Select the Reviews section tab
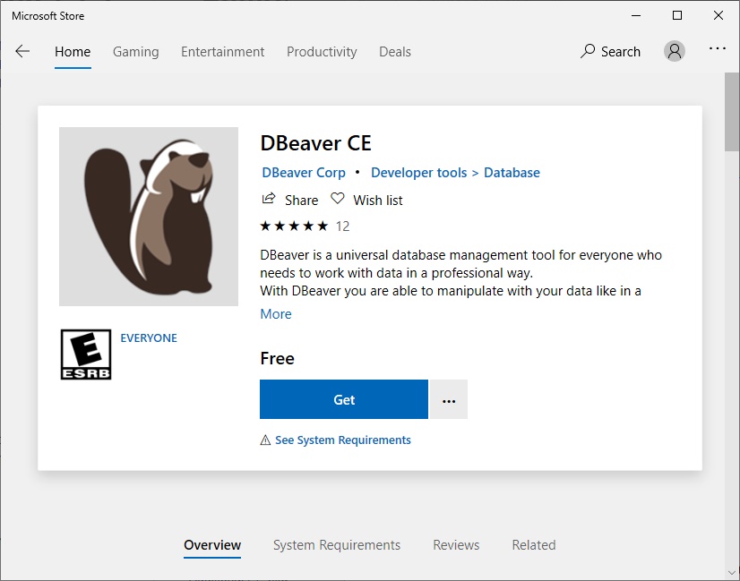 click(456, 545)
